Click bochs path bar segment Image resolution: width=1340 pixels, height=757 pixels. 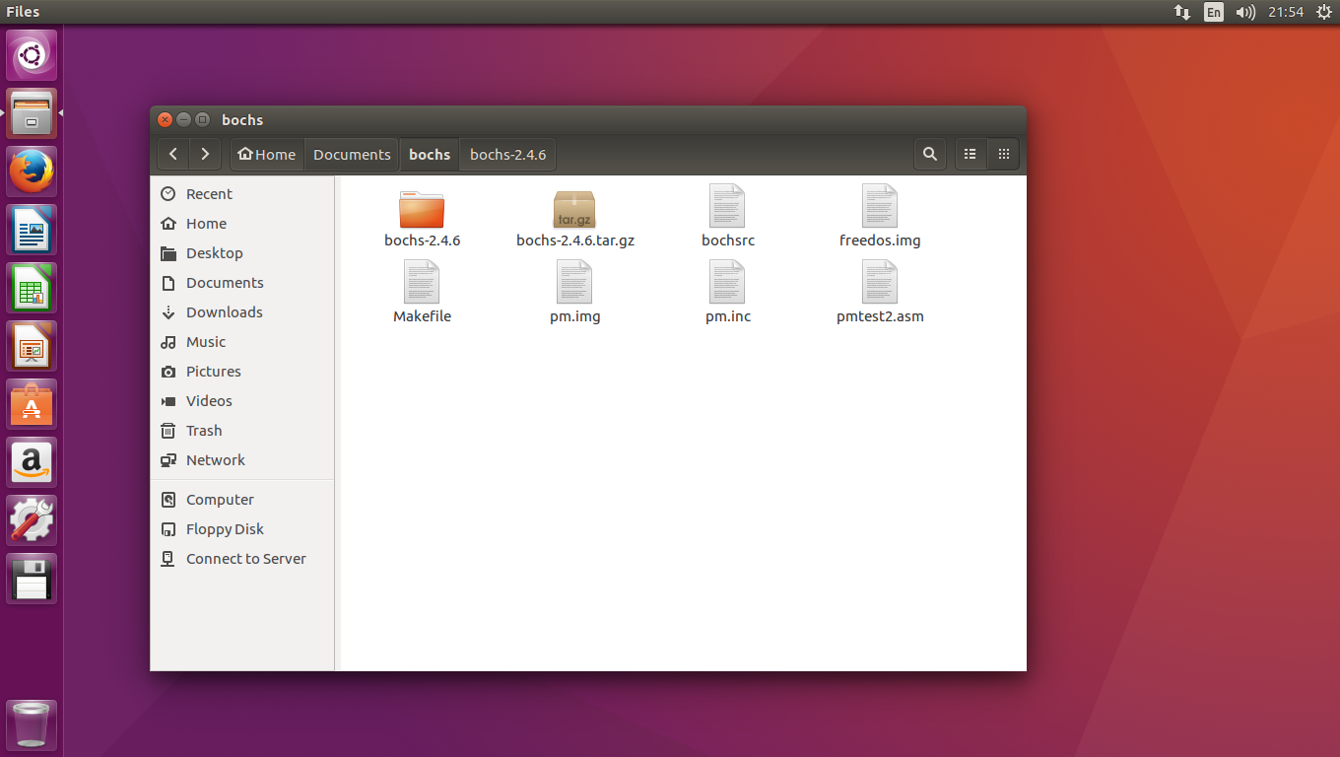coord(430,154)
